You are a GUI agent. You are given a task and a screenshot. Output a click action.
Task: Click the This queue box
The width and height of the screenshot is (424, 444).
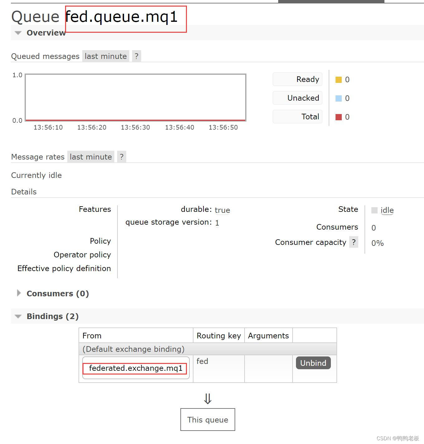[x=208, y=420]
